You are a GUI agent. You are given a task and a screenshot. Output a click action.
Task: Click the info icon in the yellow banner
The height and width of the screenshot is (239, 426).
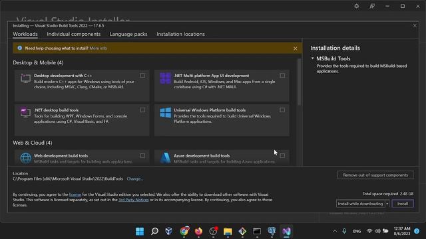tap(19, 48)
